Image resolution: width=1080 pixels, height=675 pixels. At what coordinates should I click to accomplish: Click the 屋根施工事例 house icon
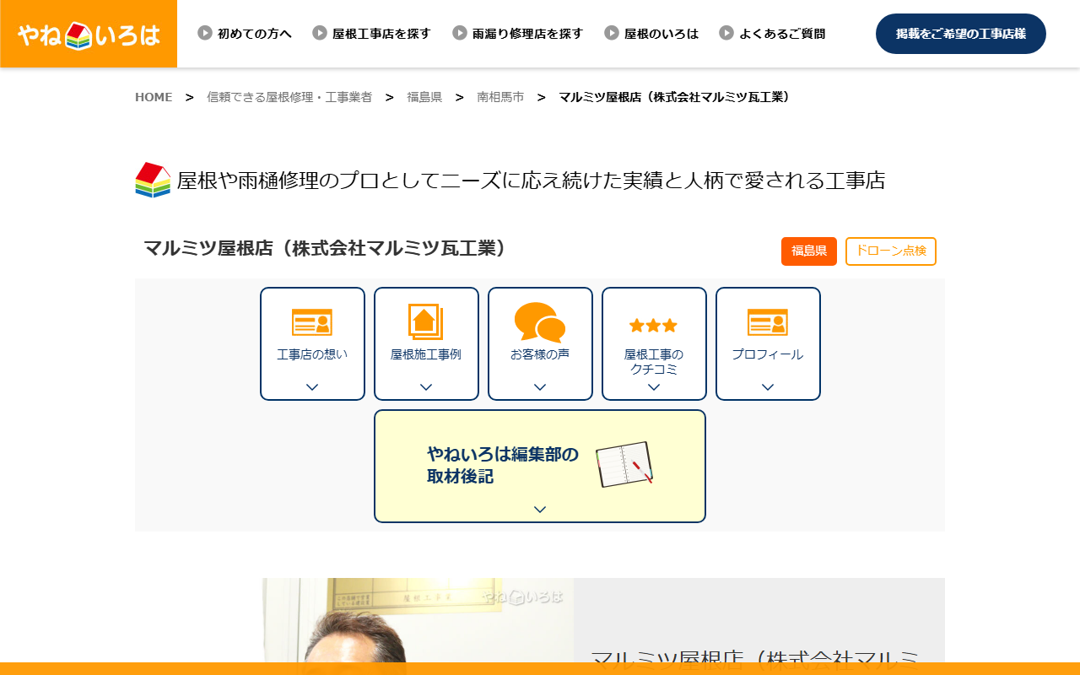tap(426, 322)
